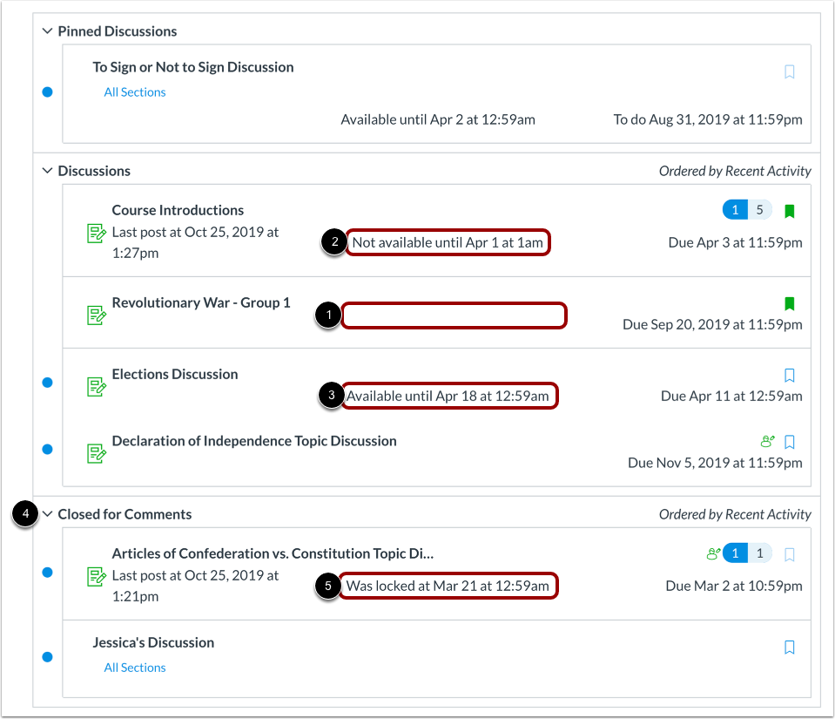Subscribe to Jessica's Discussion bookmark
Viewport: 835px width, 719px height.
789,648
